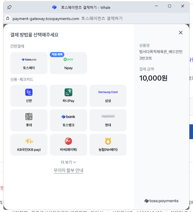Pin the Whale popup window

pyautogui.click(x=9, y=7)
